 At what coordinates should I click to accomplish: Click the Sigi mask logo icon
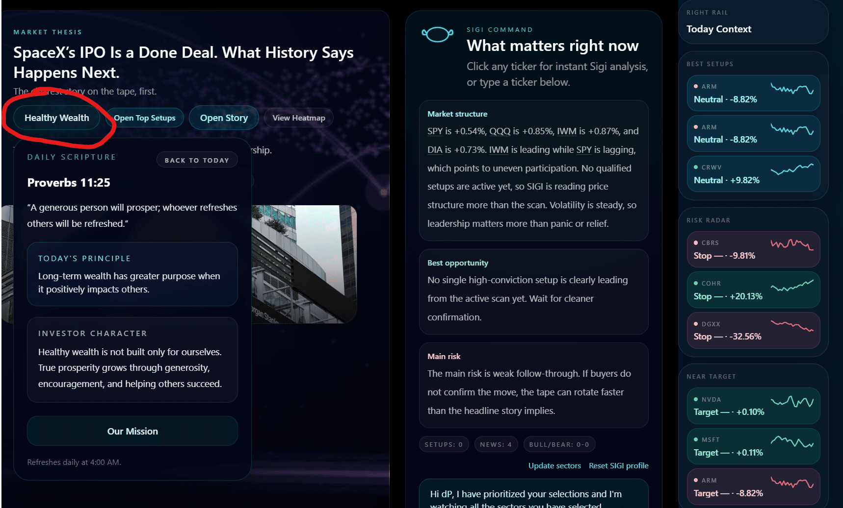[437, 35]
